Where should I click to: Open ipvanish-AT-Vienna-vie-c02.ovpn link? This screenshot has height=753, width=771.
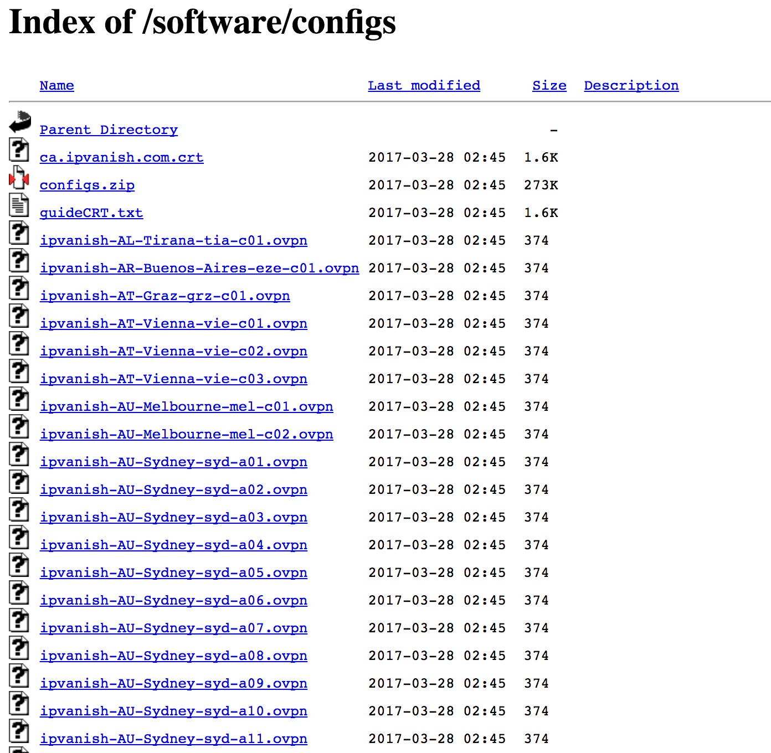click(173, 351)
